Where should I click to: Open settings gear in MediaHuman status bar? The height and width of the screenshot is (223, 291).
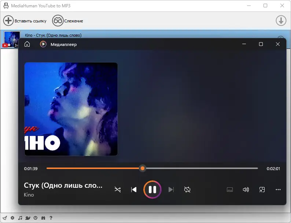pyautogui.click(x=12, y=218)
